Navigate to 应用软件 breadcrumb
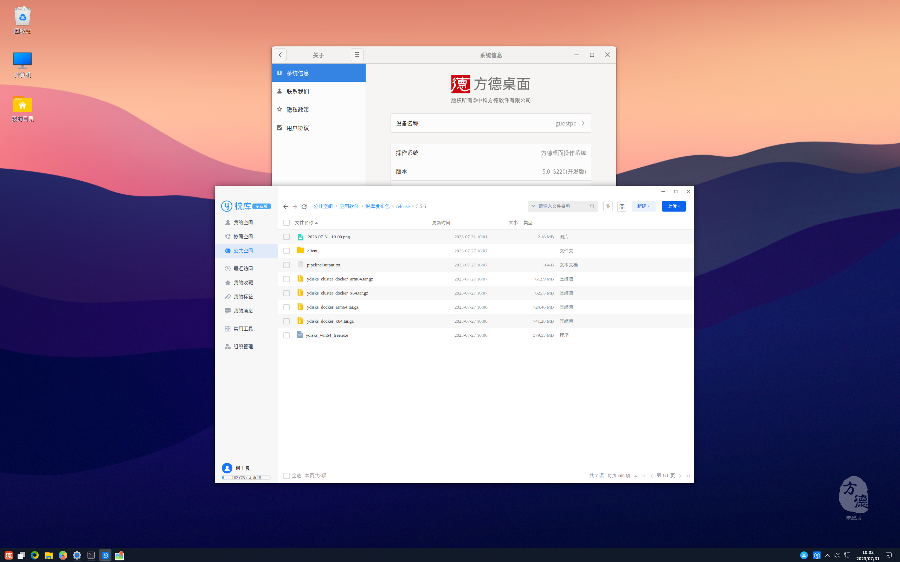Viewport: 900px width, 562px height. (349, 206)
